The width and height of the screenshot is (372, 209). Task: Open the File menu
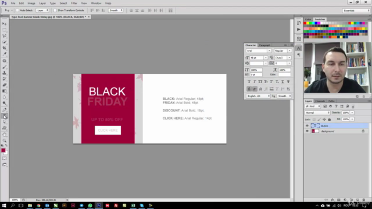point(13,3)
